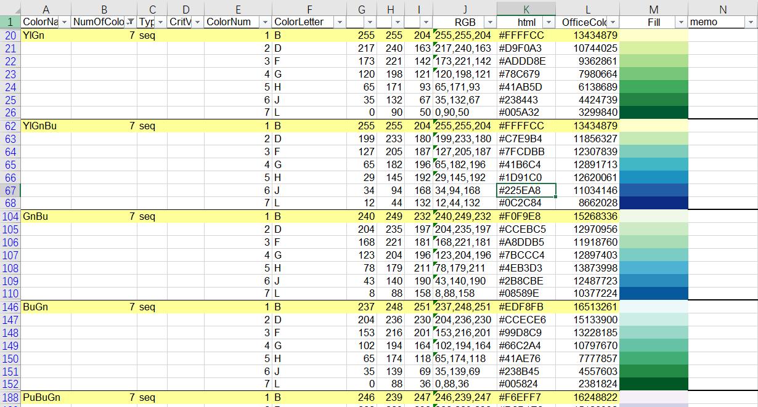Viewport: 758px width, 407px height.
Task: Click the Select All corner box
Action: point(10,9)
